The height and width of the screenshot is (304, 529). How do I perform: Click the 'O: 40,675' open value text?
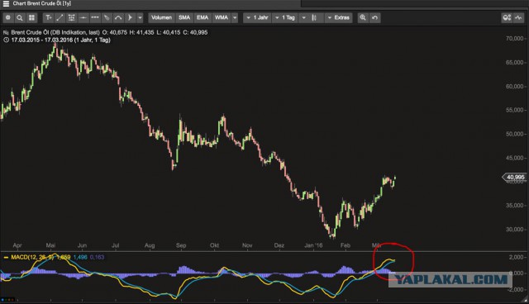click(x=115, y=32)
